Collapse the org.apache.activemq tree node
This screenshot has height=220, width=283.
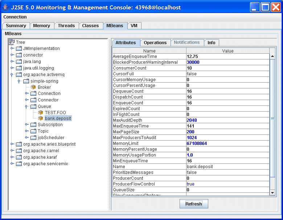pyautogui.click(x=12, y=75)
